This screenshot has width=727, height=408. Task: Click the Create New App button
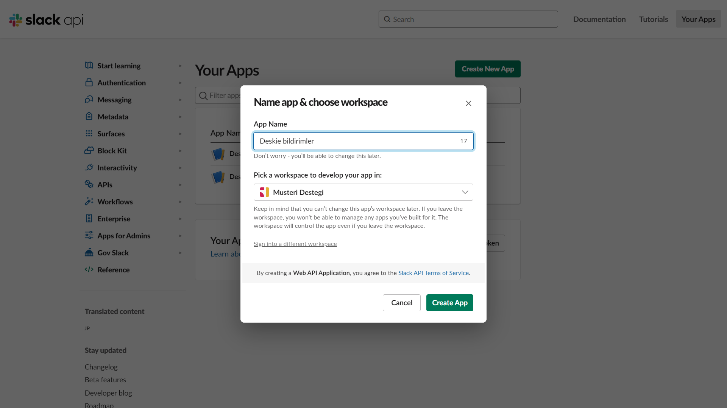tap(488, 69)
